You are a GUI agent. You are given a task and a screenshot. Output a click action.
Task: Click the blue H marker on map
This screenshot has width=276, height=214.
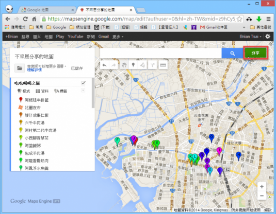238,156
